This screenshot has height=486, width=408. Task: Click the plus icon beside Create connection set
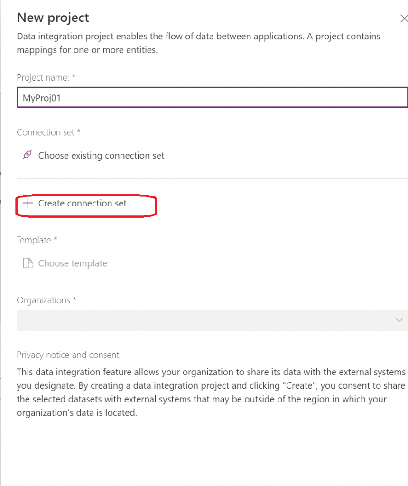click(28, 203)
